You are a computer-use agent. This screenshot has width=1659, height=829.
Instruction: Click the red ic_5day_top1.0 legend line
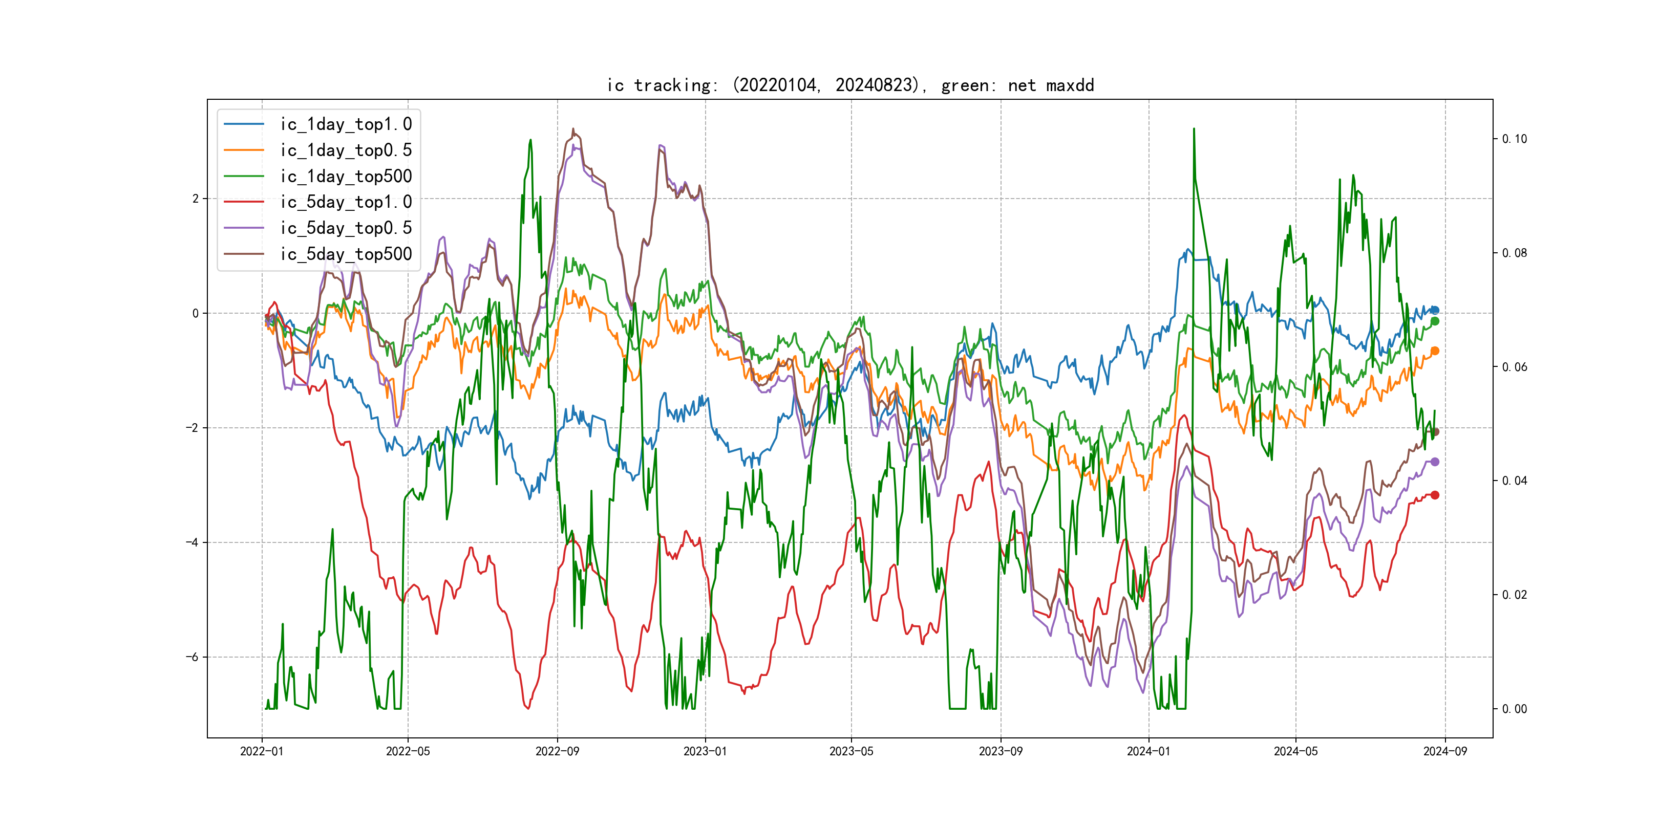click(243, 202)
